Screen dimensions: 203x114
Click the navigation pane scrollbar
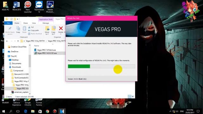30,61
